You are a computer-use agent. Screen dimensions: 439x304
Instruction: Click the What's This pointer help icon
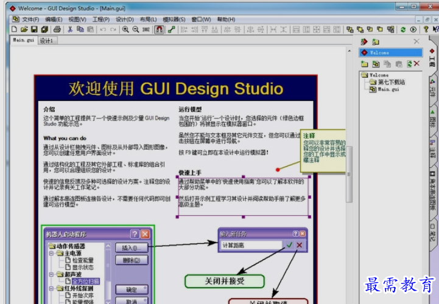[x=435, y=29]
